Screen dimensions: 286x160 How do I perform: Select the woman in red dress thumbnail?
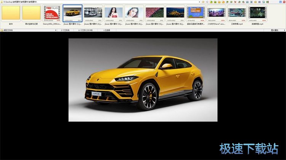tap(114, 13)
